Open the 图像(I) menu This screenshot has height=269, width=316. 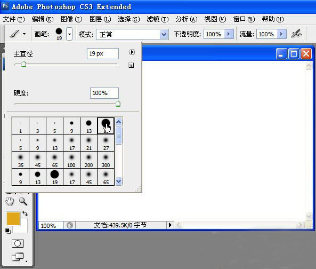point(71,19)
